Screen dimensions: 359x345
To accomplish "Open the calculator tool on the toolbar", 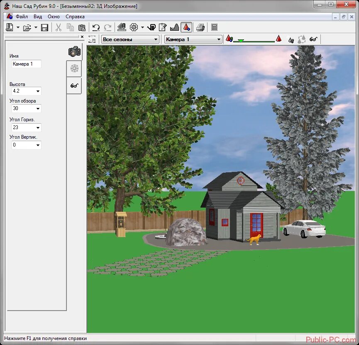I will click(214, 27).
